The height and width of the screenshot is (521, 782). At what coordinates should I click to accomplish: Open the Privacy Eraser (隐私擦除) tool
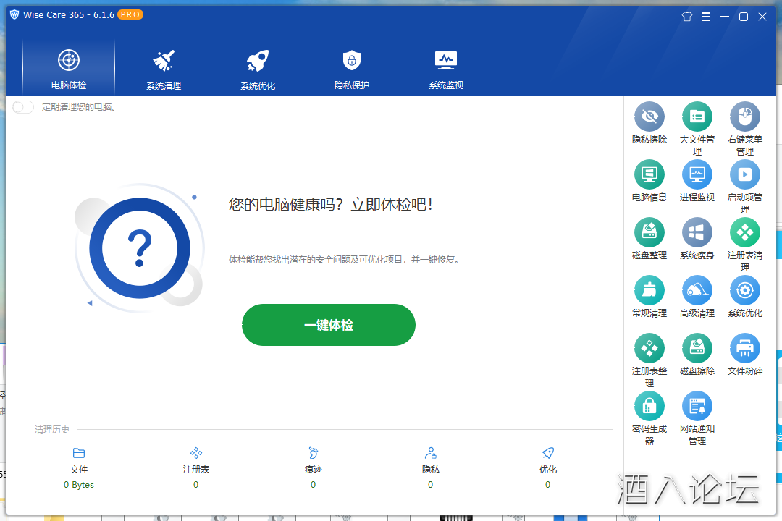coord(649,117)
